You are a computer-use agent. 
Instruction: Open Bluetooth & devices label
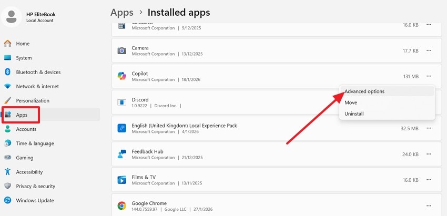point(38,72)
